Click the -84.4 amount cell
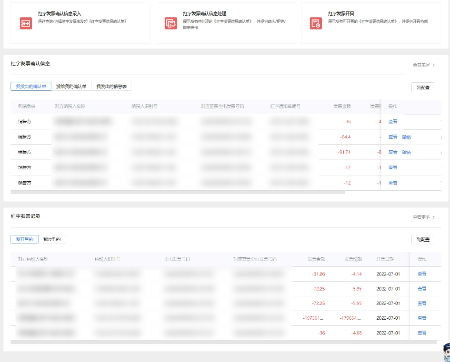 click(x=345, y=137)
